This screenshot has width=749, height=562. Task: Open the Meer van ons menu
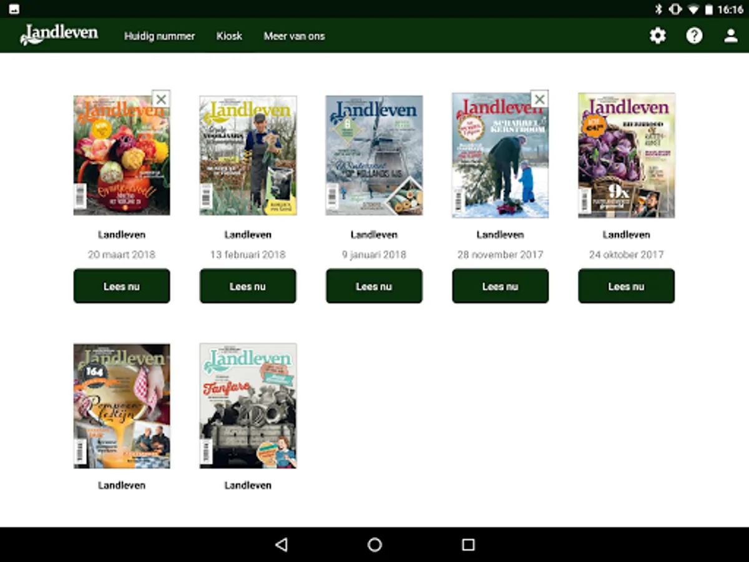(x=294, y=36)
